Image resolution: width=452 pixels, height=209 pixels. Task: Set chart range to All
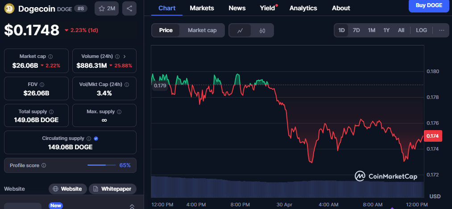click(x=401, y=30)
